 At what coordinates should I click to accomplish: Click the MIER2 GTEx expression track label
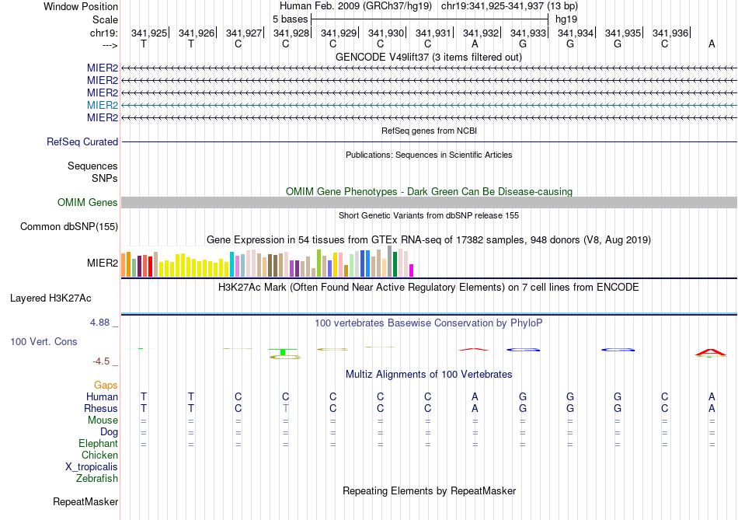click(x=102, y=263)
